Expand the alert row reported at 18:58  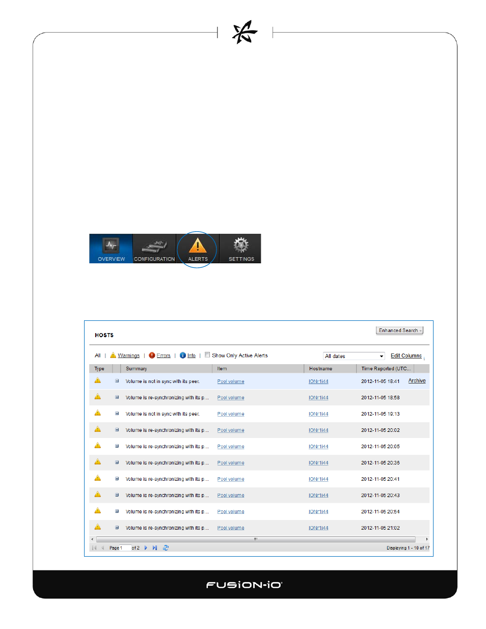pyautogui.click(x=117, y=397)
